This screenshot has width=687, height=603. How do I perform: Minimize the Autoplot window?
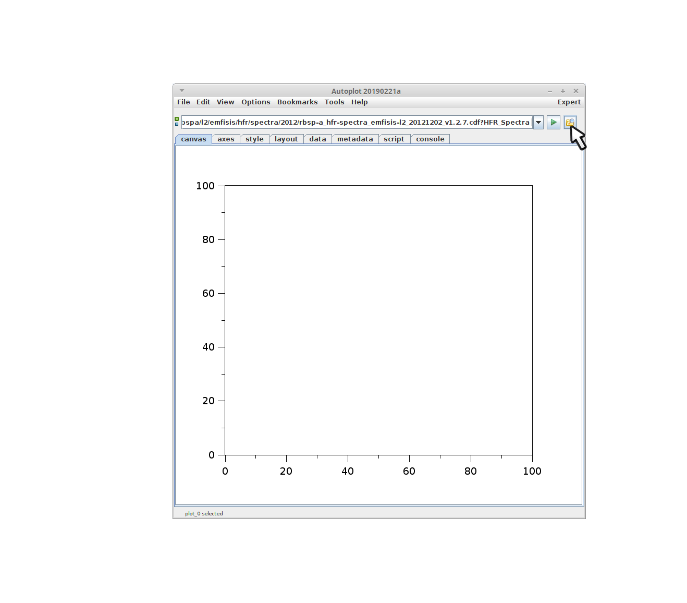point(550,91)
